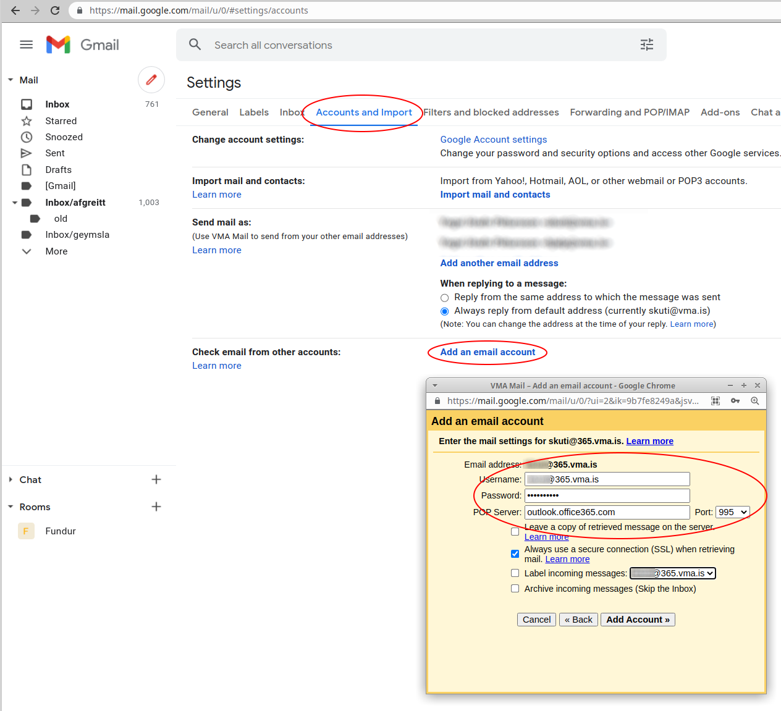Click the compose pencil button
Viewport: 781px width, 711px height.
tap(151, 80)
